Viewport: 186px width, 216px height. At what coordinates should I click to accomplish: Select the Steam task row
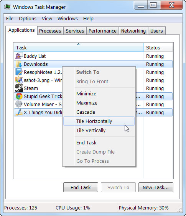93,88
